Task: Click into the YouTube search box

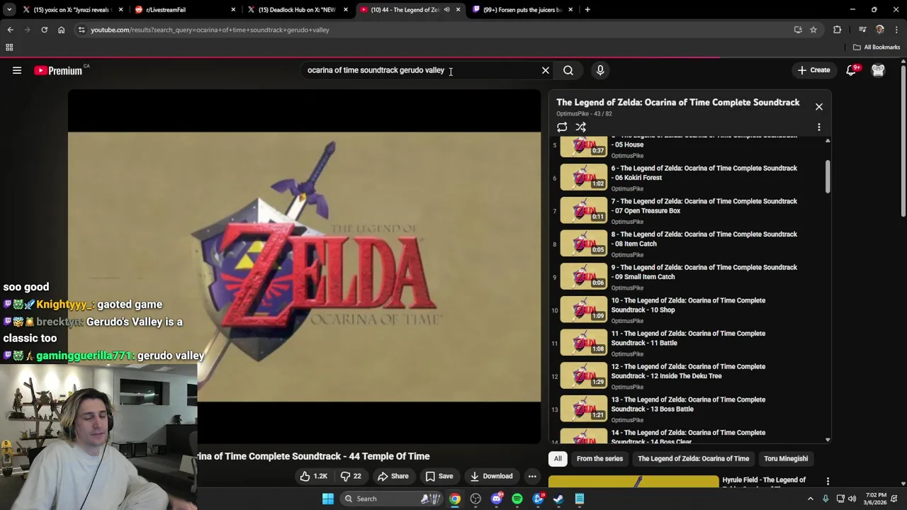Action: 422,70
